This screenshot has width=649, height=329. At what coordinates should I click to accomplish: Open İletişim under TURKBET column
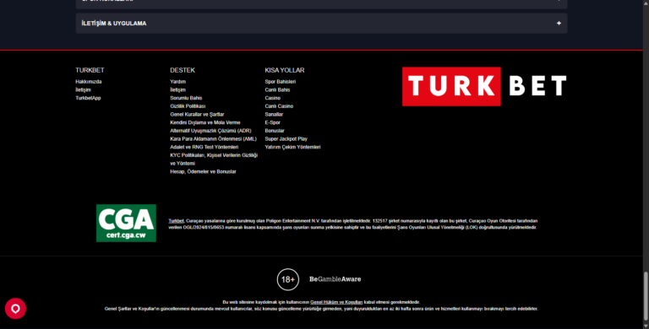[83, 89]
